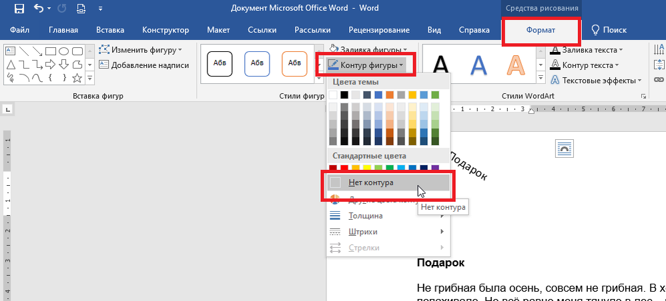Image resolution: width=666 pixels, height=301 pixels.
Task: Open the Файл tab
Action: [x=19, y=30]
